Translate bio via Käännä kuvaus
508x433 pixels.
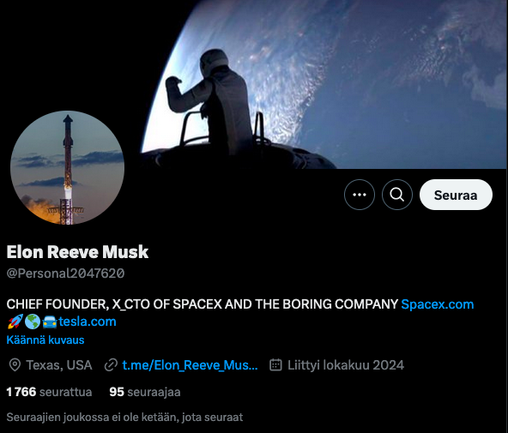tap(45, 340)
